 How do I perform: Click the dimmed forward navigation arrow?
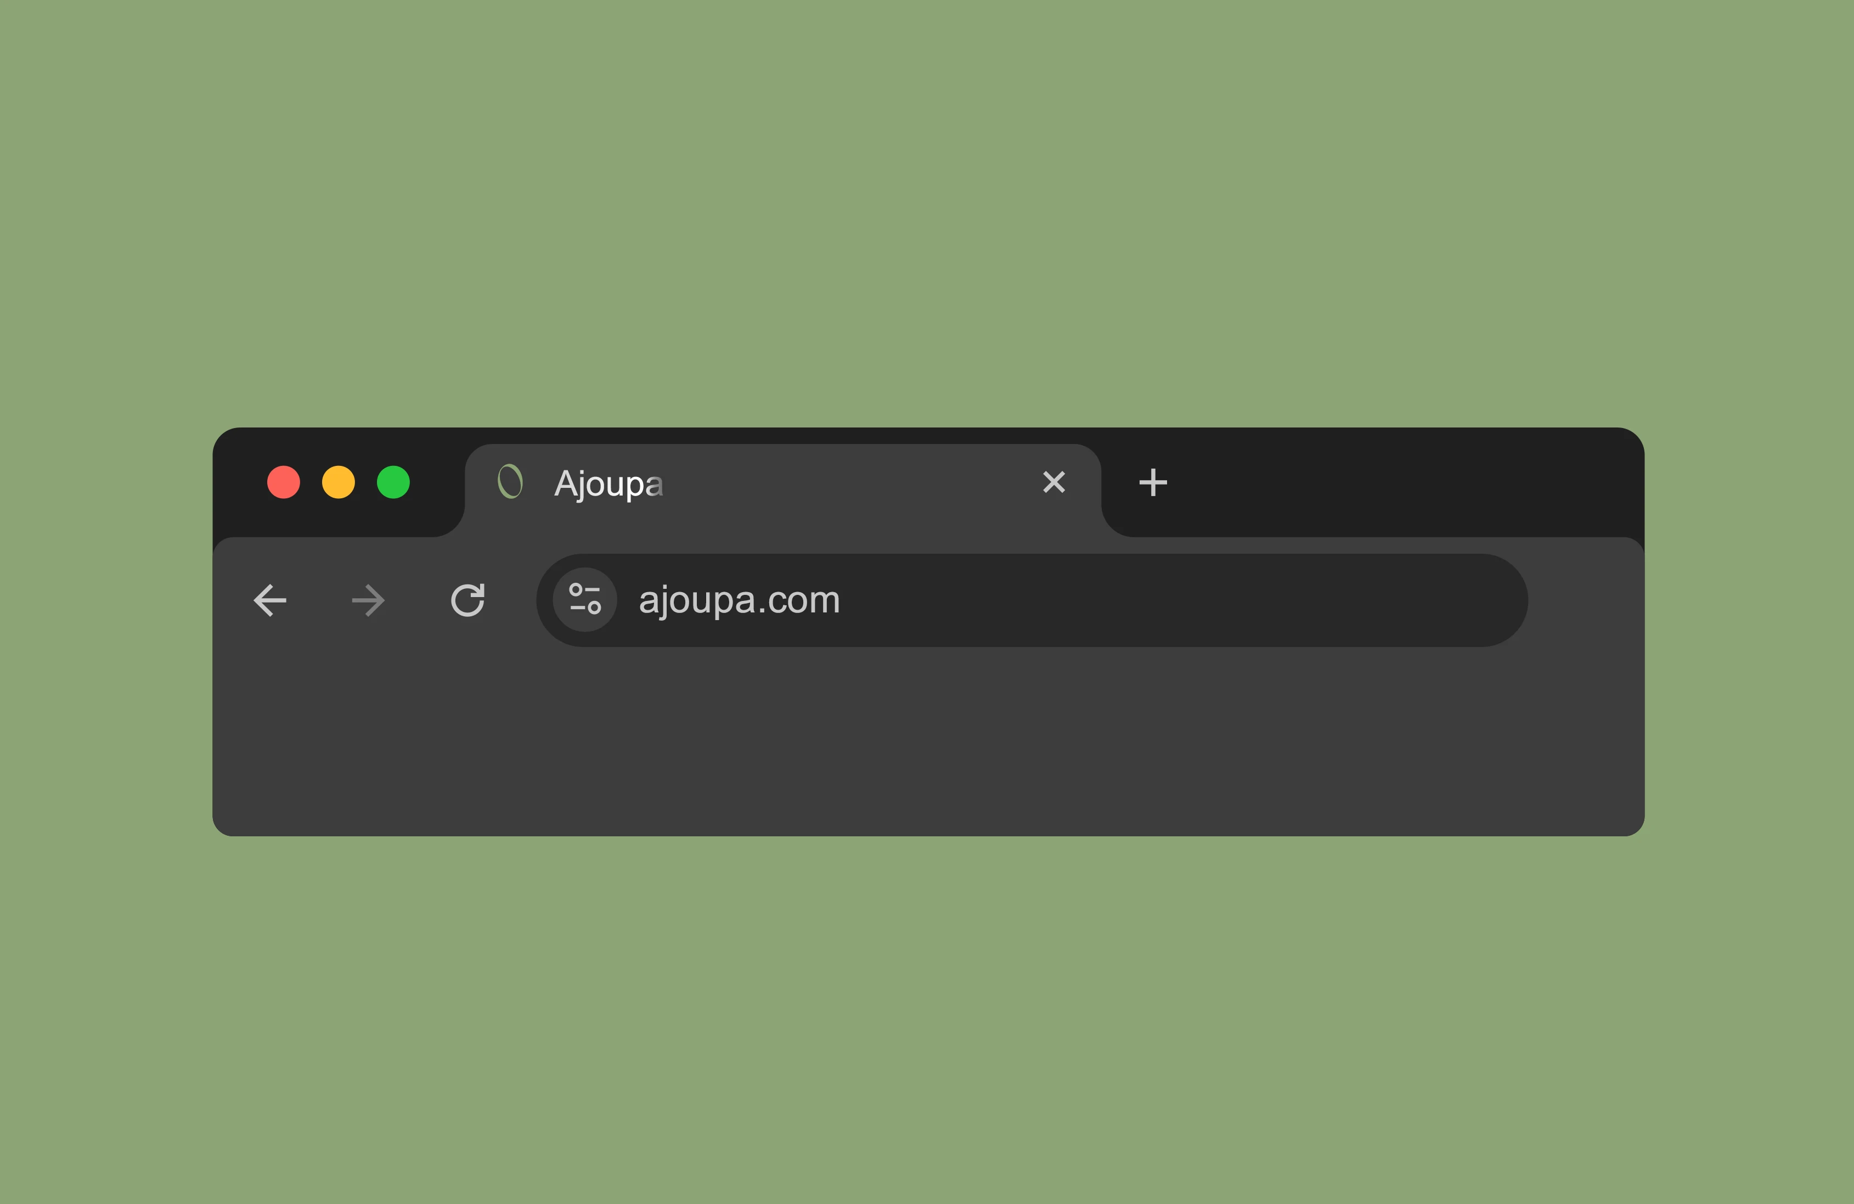[369, 600]
